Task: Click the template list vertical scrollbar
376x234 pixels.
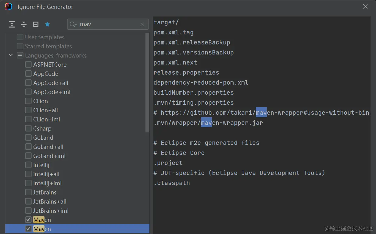Action: (x=147, y=82)
